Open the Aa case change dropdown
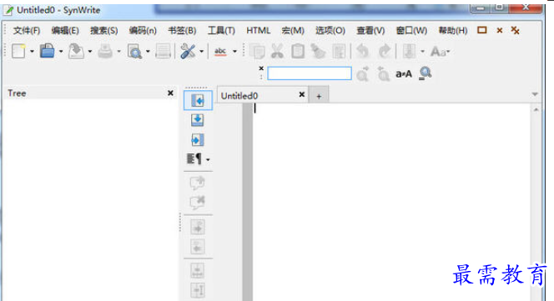This screenshot has height=301, width=554. [440, 52]
